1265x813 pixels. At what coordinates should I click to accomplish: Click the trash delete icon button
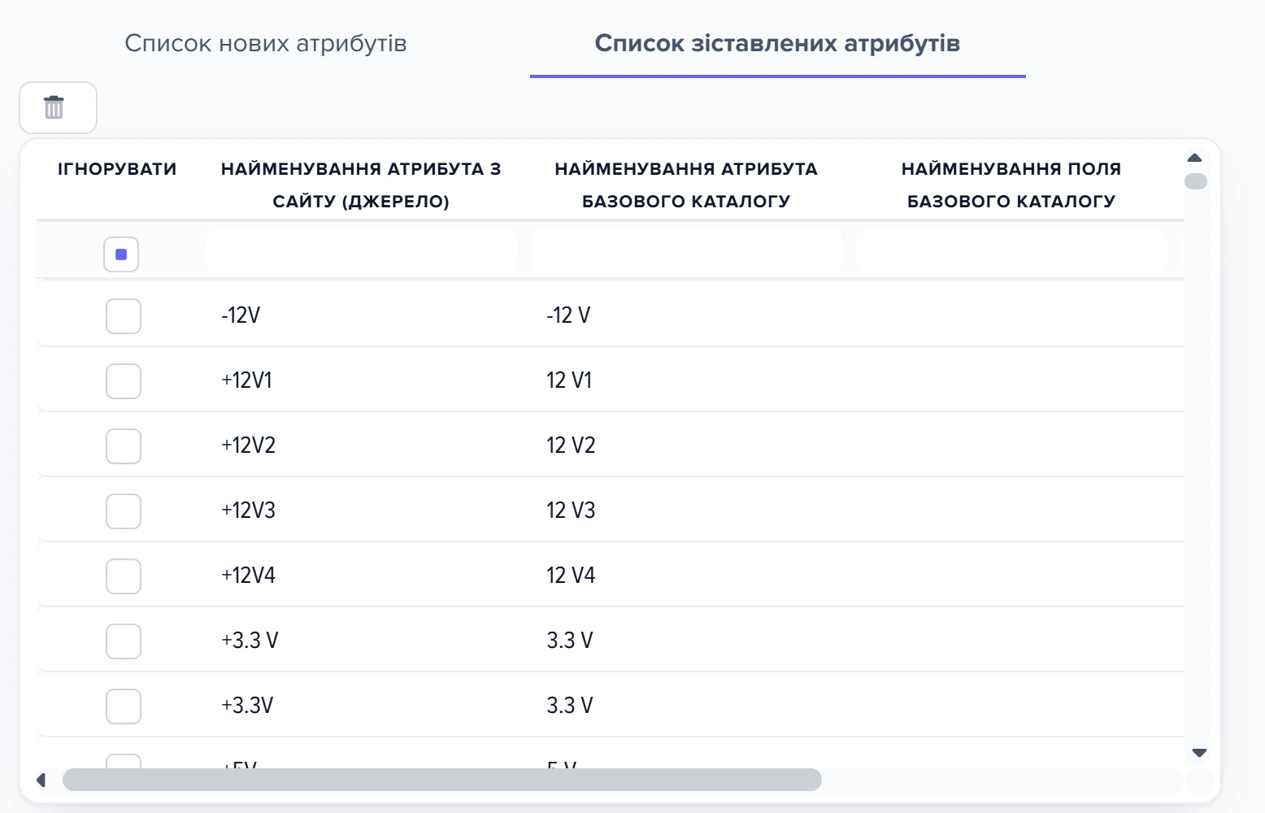click(58, 107)
